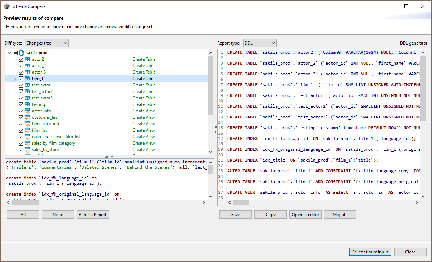Click the Refresh Report button

[93, 215]
